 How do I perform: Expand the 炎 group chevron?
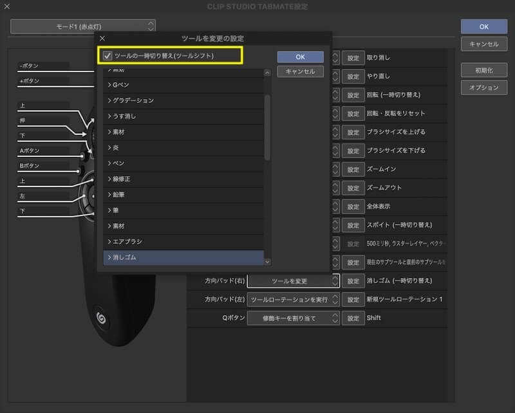[x=109, y=147]
